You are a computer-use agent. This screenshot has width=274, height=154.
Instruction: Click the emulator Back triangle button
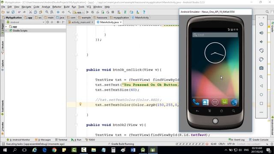tap(261, 86)
